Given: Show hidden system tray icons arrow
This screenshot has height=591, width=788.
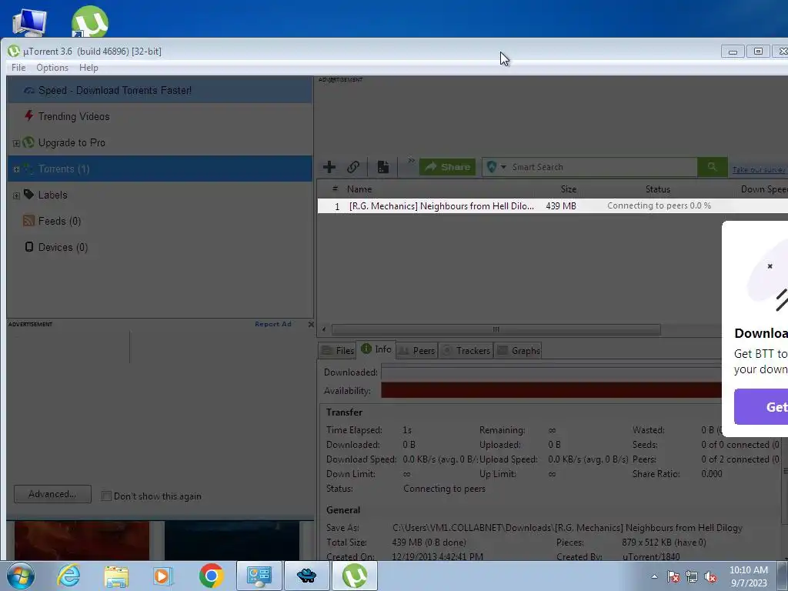Looking at the screenshot, I should click(x=654, y=576).
